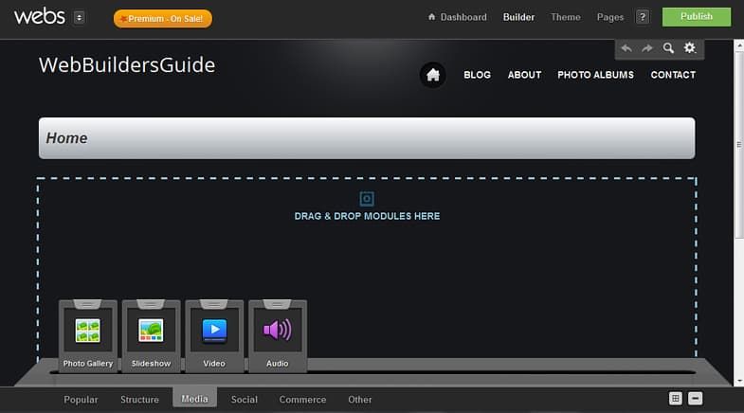Screen dimensions: 744x413
Task: Select the Media modules tab
Action: coord(194,399)
